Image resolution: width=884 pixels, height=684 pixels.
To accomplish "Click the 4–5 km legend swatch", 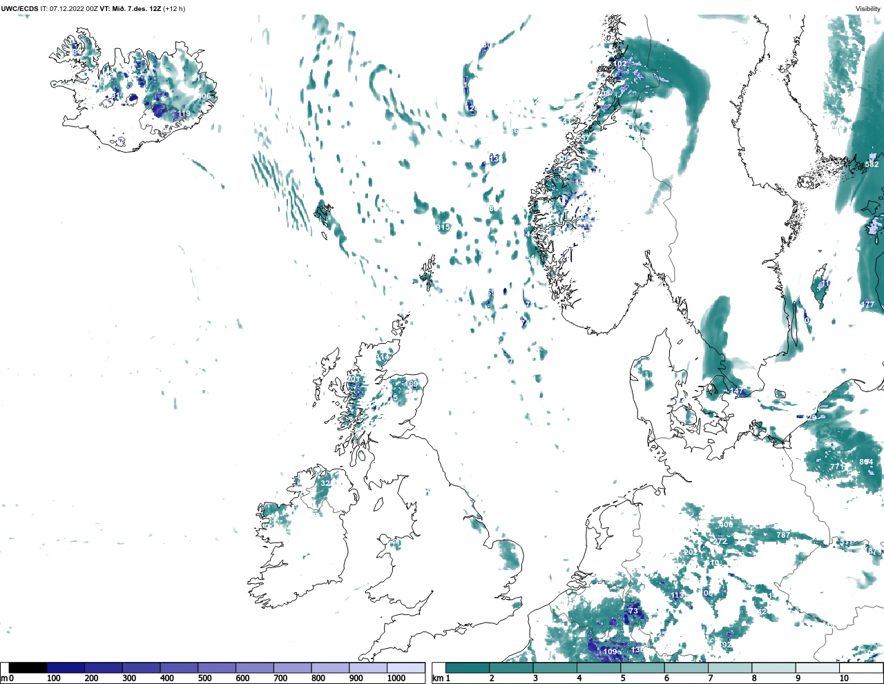I will [599, 668].
